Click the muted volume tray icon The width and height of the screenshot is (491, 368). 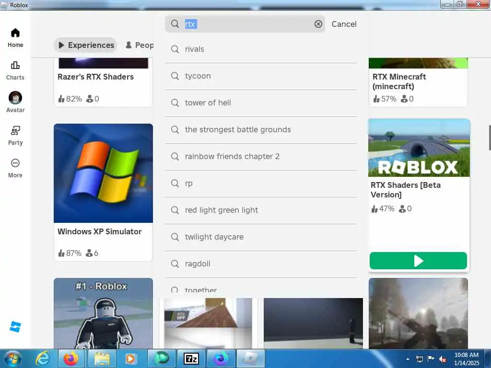pos(443,359)
